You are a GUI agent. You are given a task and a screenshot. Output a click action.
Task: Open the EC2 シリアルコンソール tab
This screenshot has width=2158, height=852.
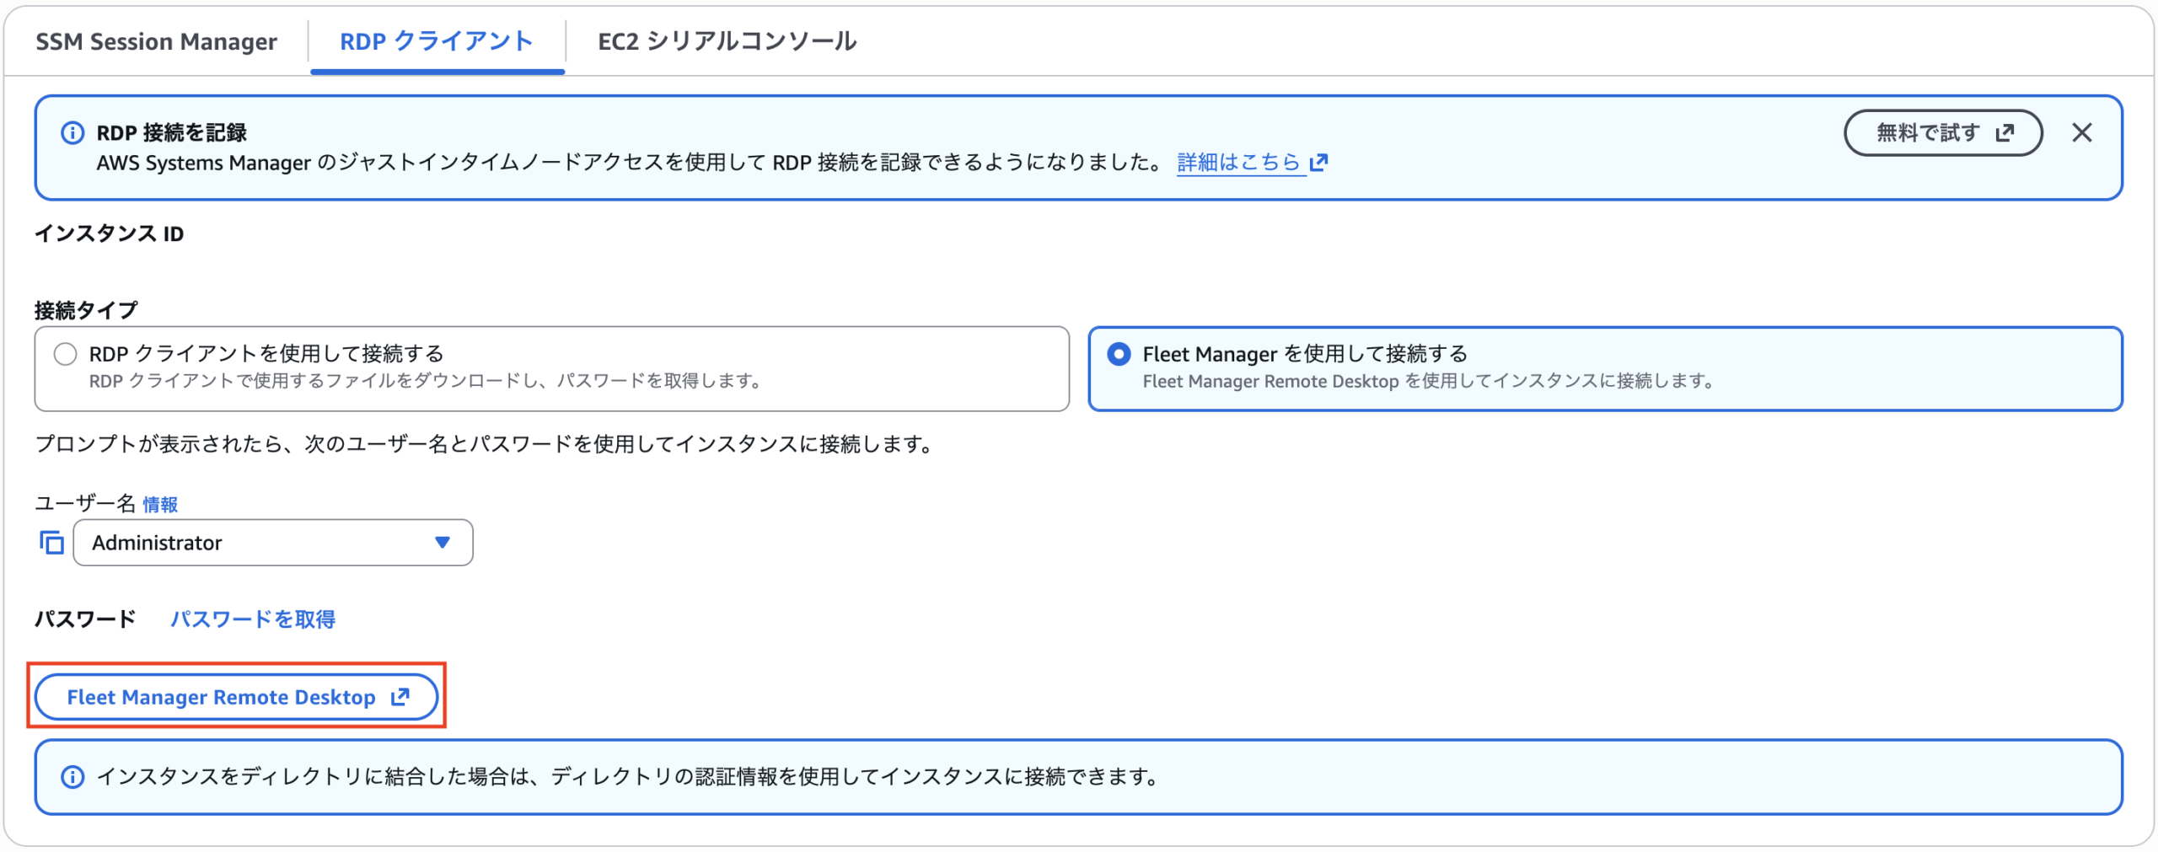click(x=727, y=42)
